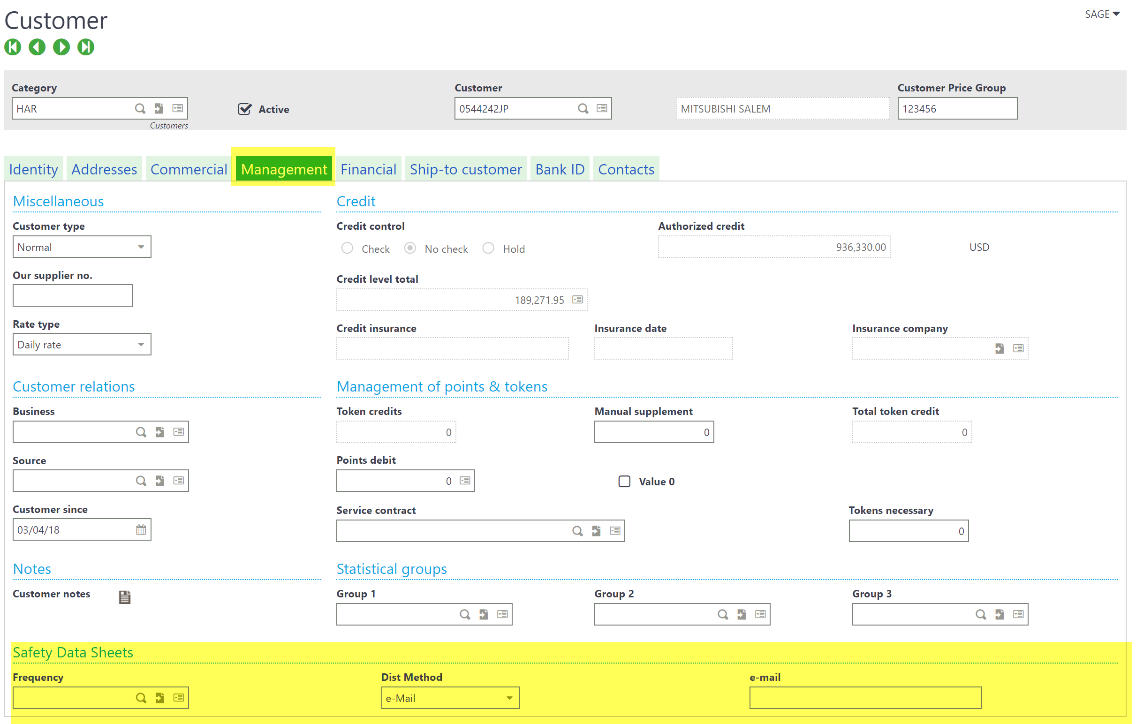Image resolution: width=1136 pixels, height=724 pixels.
Task: Open the Ship-to customer tab
Action: [x=466, y=169]
